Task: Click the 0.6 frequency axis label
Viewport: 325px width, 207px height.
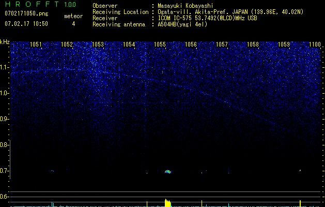Action: [x=4, y=197]
